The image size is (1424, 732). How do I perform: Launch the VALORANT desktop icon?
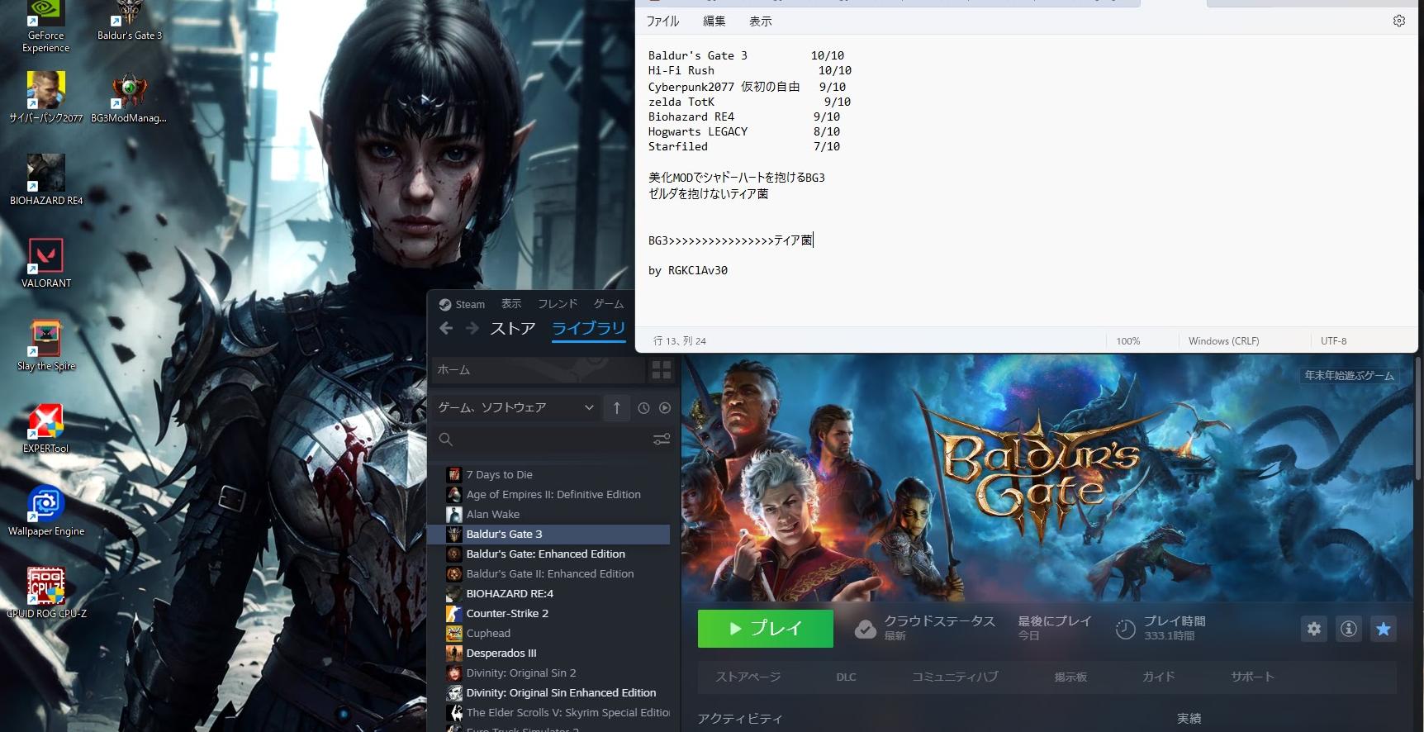coord(46,263)
